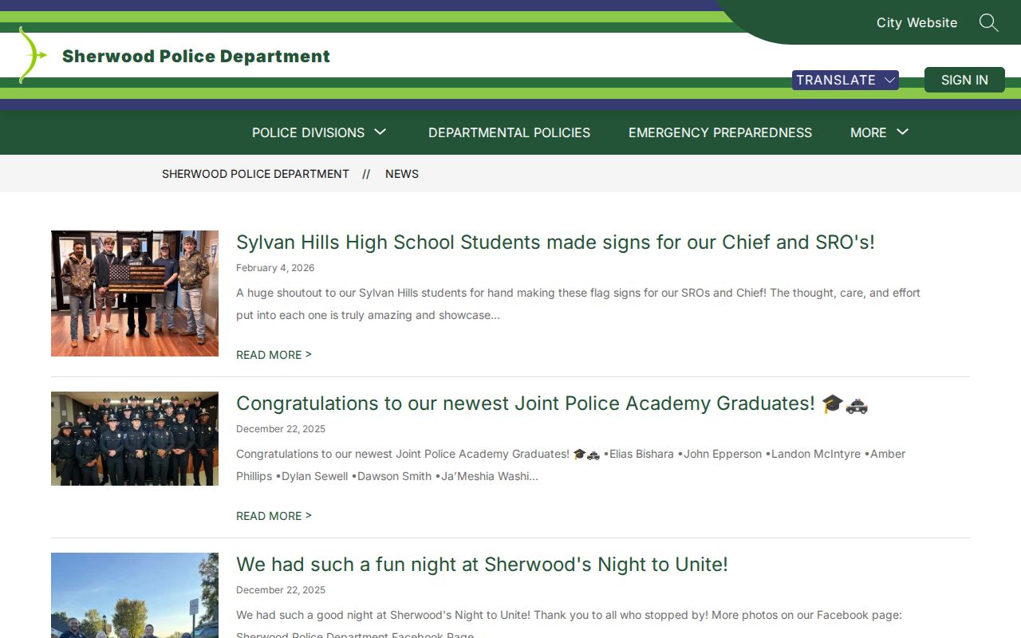Click the December 22, 2025 date under Graduates headline
1021x638 pixels.
click(x=281, y=429)
